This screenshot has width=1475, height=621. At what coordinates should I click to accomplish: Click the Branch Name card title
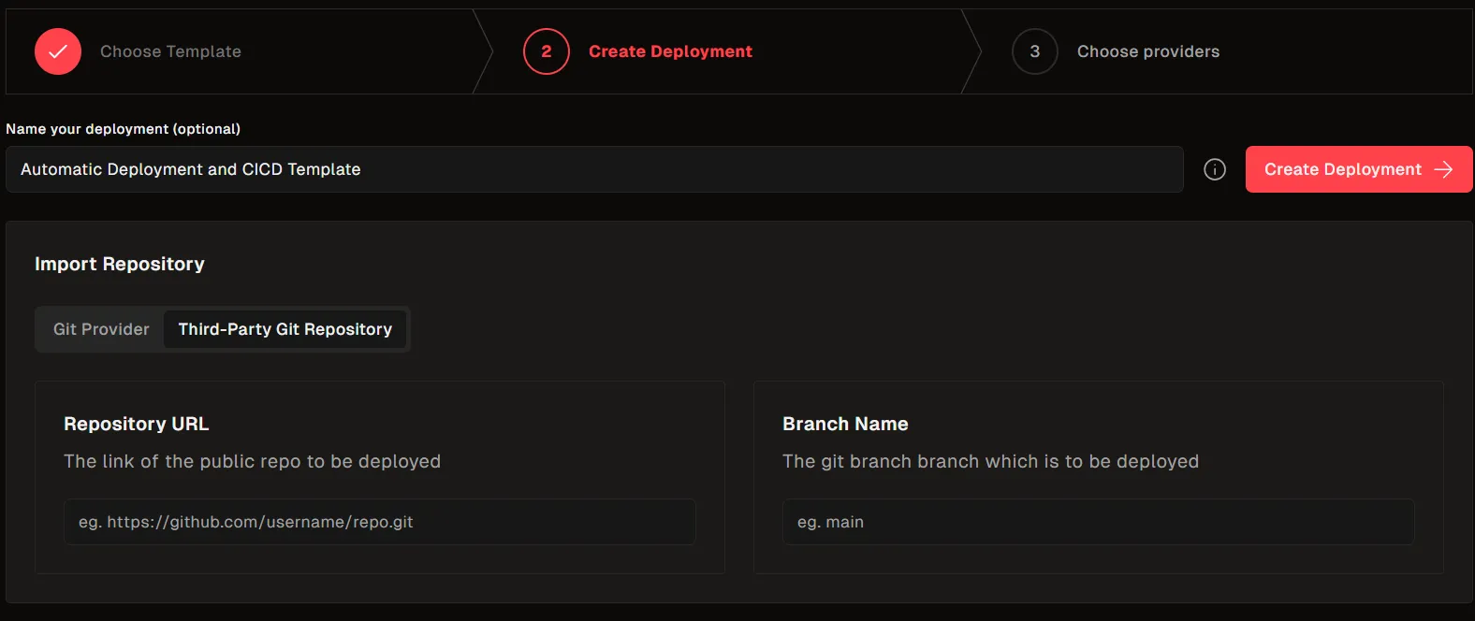click(x=845, y=424)
